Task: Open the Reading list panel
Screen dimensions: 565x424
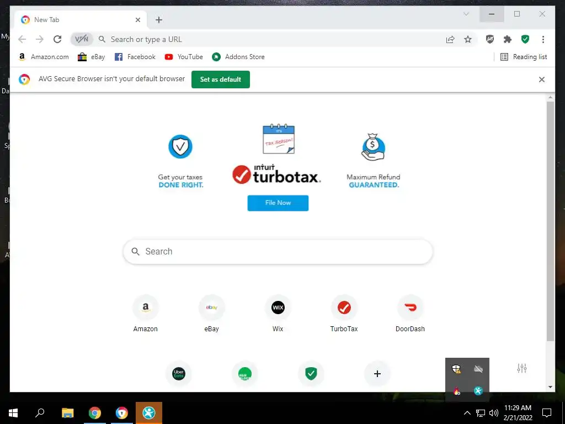Action: (x=524, y=57)
